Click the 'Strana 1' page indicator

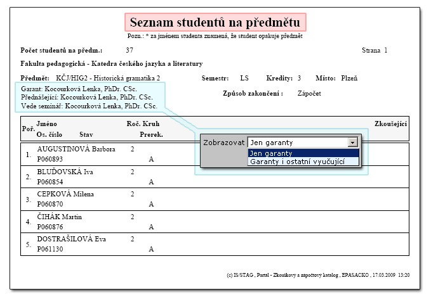click(x=375, y=50)
